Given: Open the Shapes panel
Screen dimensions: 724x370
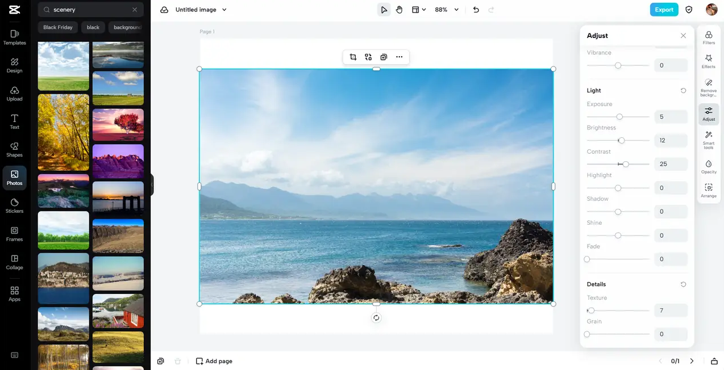Looking at the screenshot, I should [15, 150].
